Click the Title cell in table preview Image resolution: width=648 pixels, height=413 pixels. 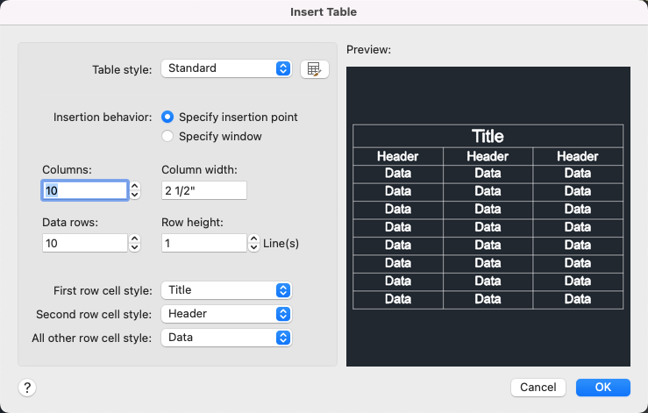click(488, 136)
